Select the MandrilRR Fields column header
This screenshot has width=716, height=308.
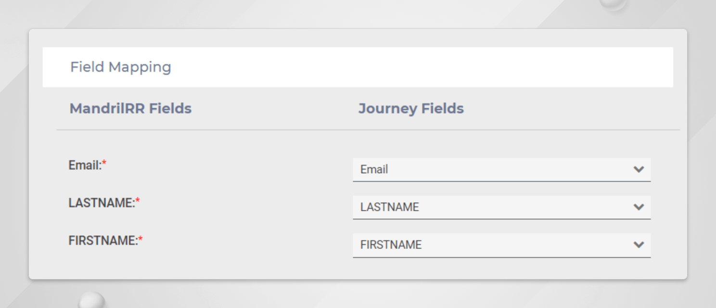coord(130,108)
